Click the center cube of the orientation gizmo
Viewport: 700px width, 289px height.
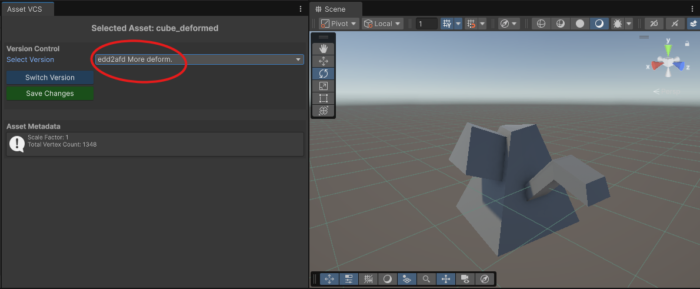point(668,63)
